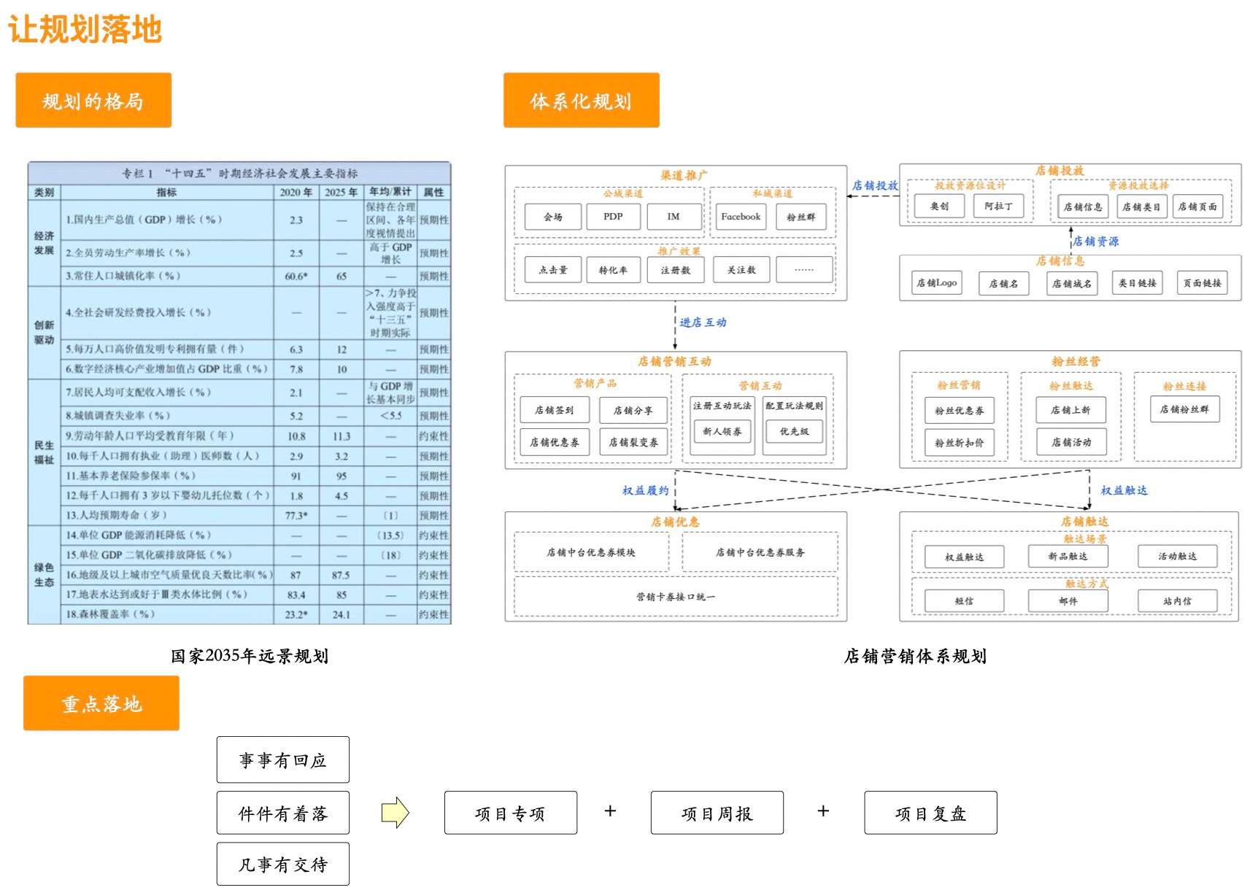
Task: Select the orange 重点落地 label box
Action: [101, 703]
